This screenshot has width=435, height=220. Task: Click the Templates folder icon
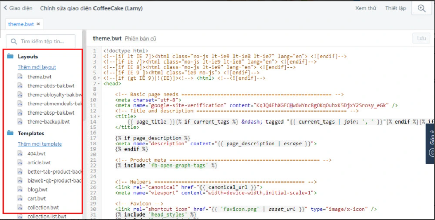[10, 133]
